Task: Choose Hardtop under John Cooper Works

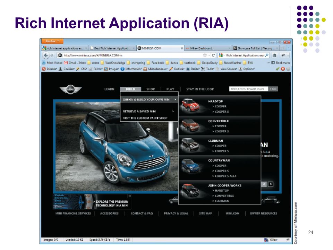Action: [x=221, y=191]
